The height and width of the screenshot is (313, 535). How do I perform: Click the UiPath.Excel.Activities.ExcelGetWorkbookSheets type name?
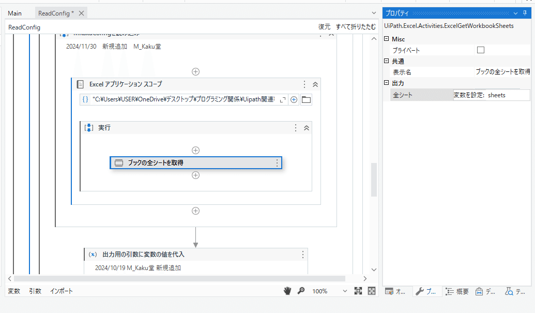click(449, 26)
